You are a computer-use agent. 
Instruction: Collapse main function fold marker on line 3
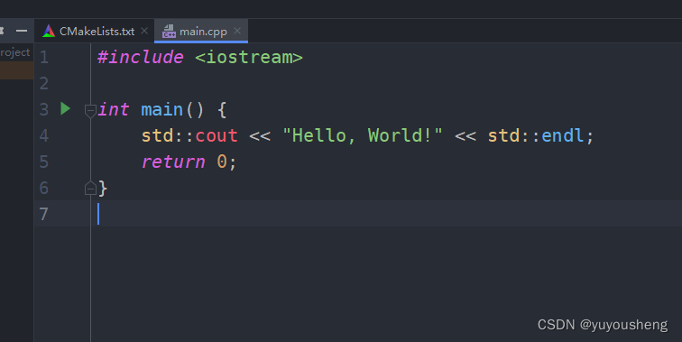click(90, 110)
